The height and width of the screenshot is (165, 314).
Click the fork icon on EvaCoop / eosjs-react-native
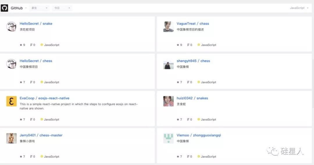(31, 119)
